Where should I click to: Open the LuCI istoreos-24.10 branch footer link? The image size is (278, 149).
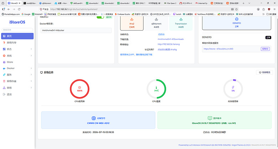click(x=205, y=145)
